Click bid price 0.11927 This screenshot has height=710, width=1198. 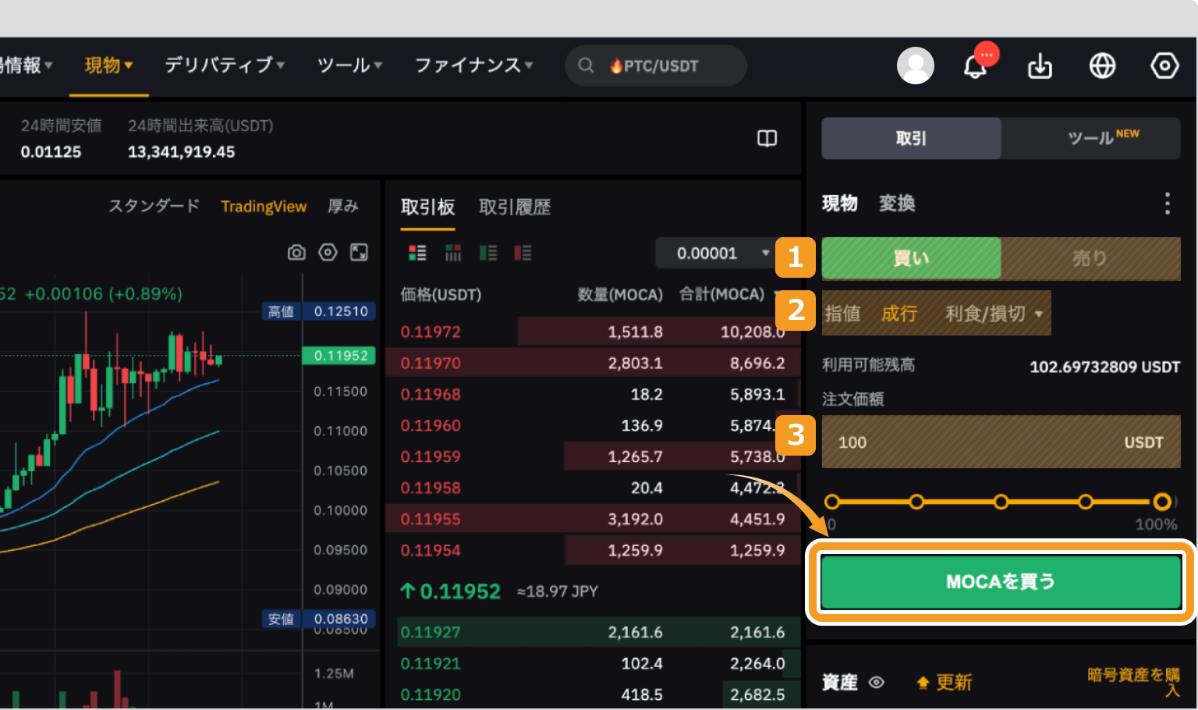[431, 632]
